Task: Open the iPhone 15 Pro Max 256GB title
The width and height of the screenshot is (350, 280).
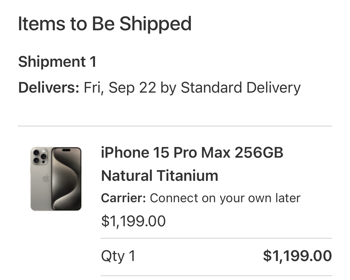Action: (x=192, y=153)
